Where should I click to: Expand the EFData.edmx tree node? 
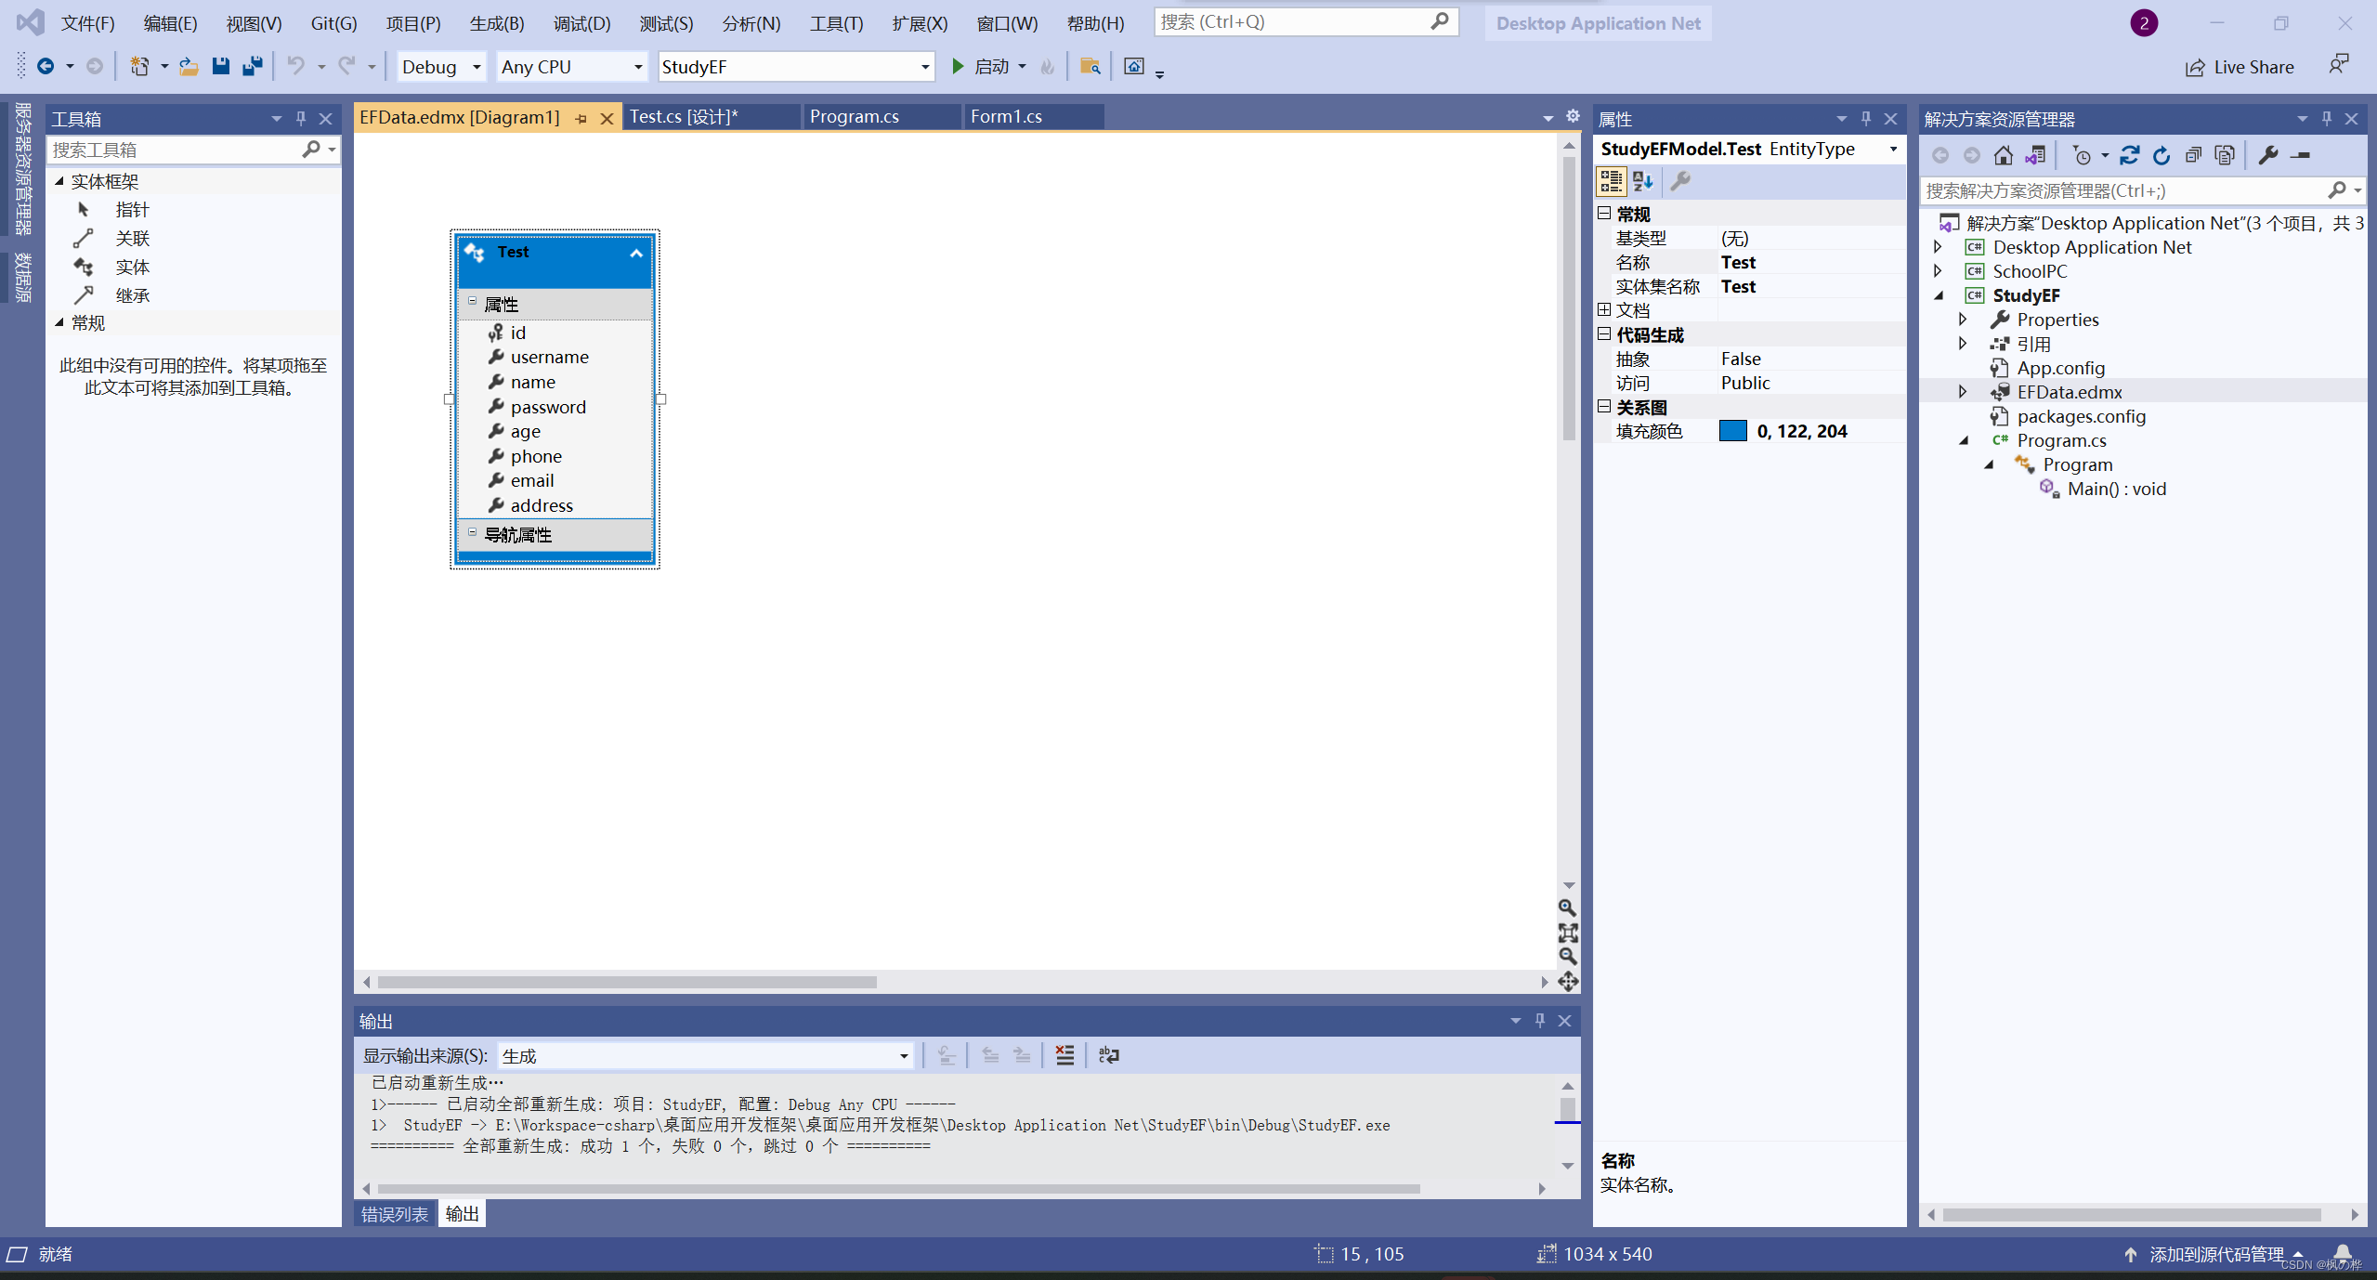(1963, 392)
